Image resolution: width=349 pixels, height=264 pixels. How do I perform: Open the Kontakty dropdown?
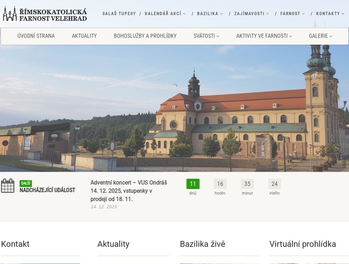330,14
